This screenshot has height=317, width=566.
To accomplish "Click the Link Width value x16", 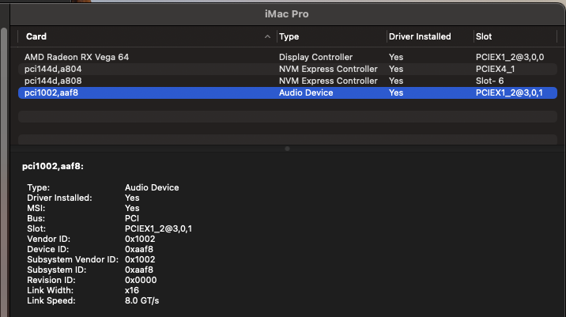I will tap(132, 290).
